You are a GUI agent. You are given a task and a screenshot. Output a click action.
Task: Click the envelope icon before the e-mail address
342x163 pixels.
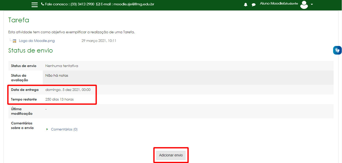click(97, 4)
